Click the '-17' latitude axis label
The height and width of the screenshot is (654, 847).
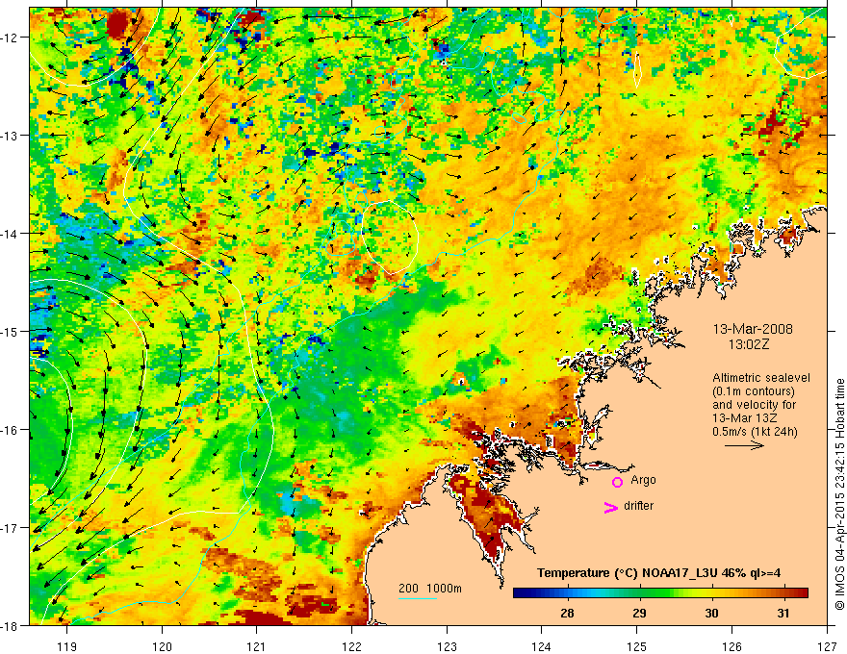tap(11, 528)
